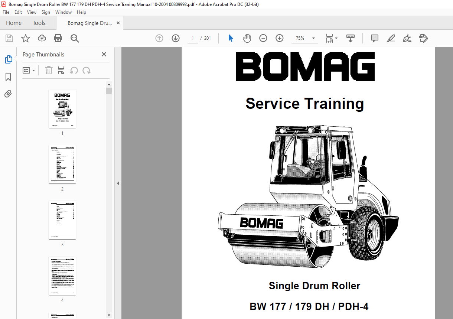
Task: Open the File menu
Action: (6, 12)
